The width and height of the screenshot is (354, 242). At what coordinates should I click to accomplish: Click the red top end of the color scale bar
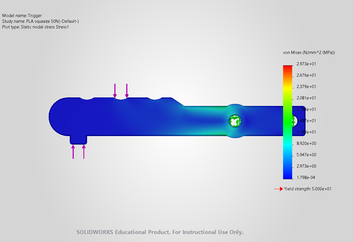click(x=288, y=68)
